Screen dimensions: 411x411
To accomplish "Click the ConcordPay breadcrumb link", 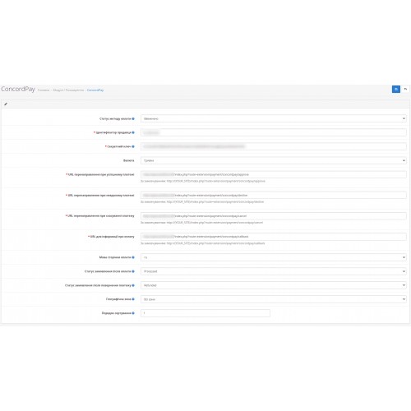I will click(x=95, y=90).
